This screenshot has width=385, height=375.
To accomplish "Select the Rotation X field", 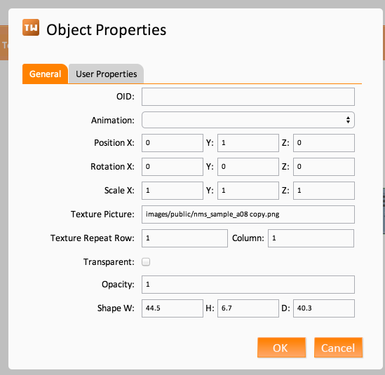I will 173,167.
